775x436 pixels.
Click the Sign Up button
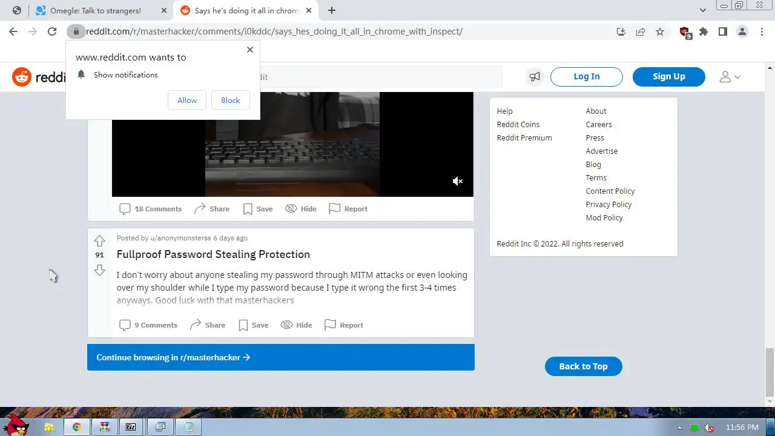click(x=669, y=77)
